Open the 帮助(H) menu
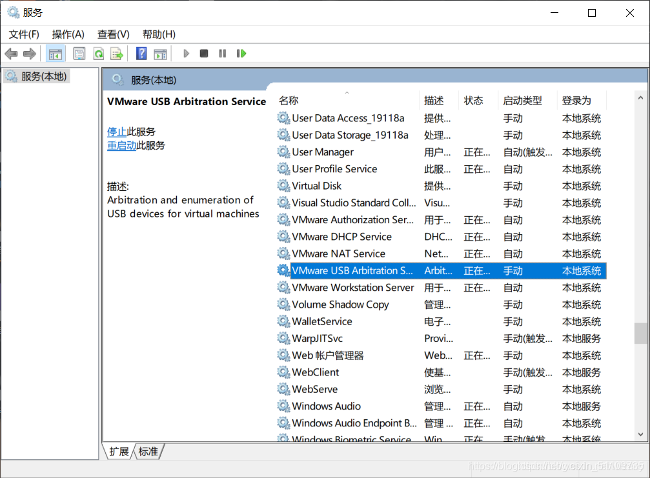This screenshot has height=478, width=650. click(159, 34)
